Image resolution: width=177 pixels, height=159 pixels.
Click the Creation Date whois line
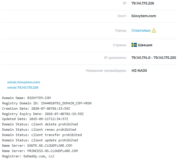coord(36,109)
